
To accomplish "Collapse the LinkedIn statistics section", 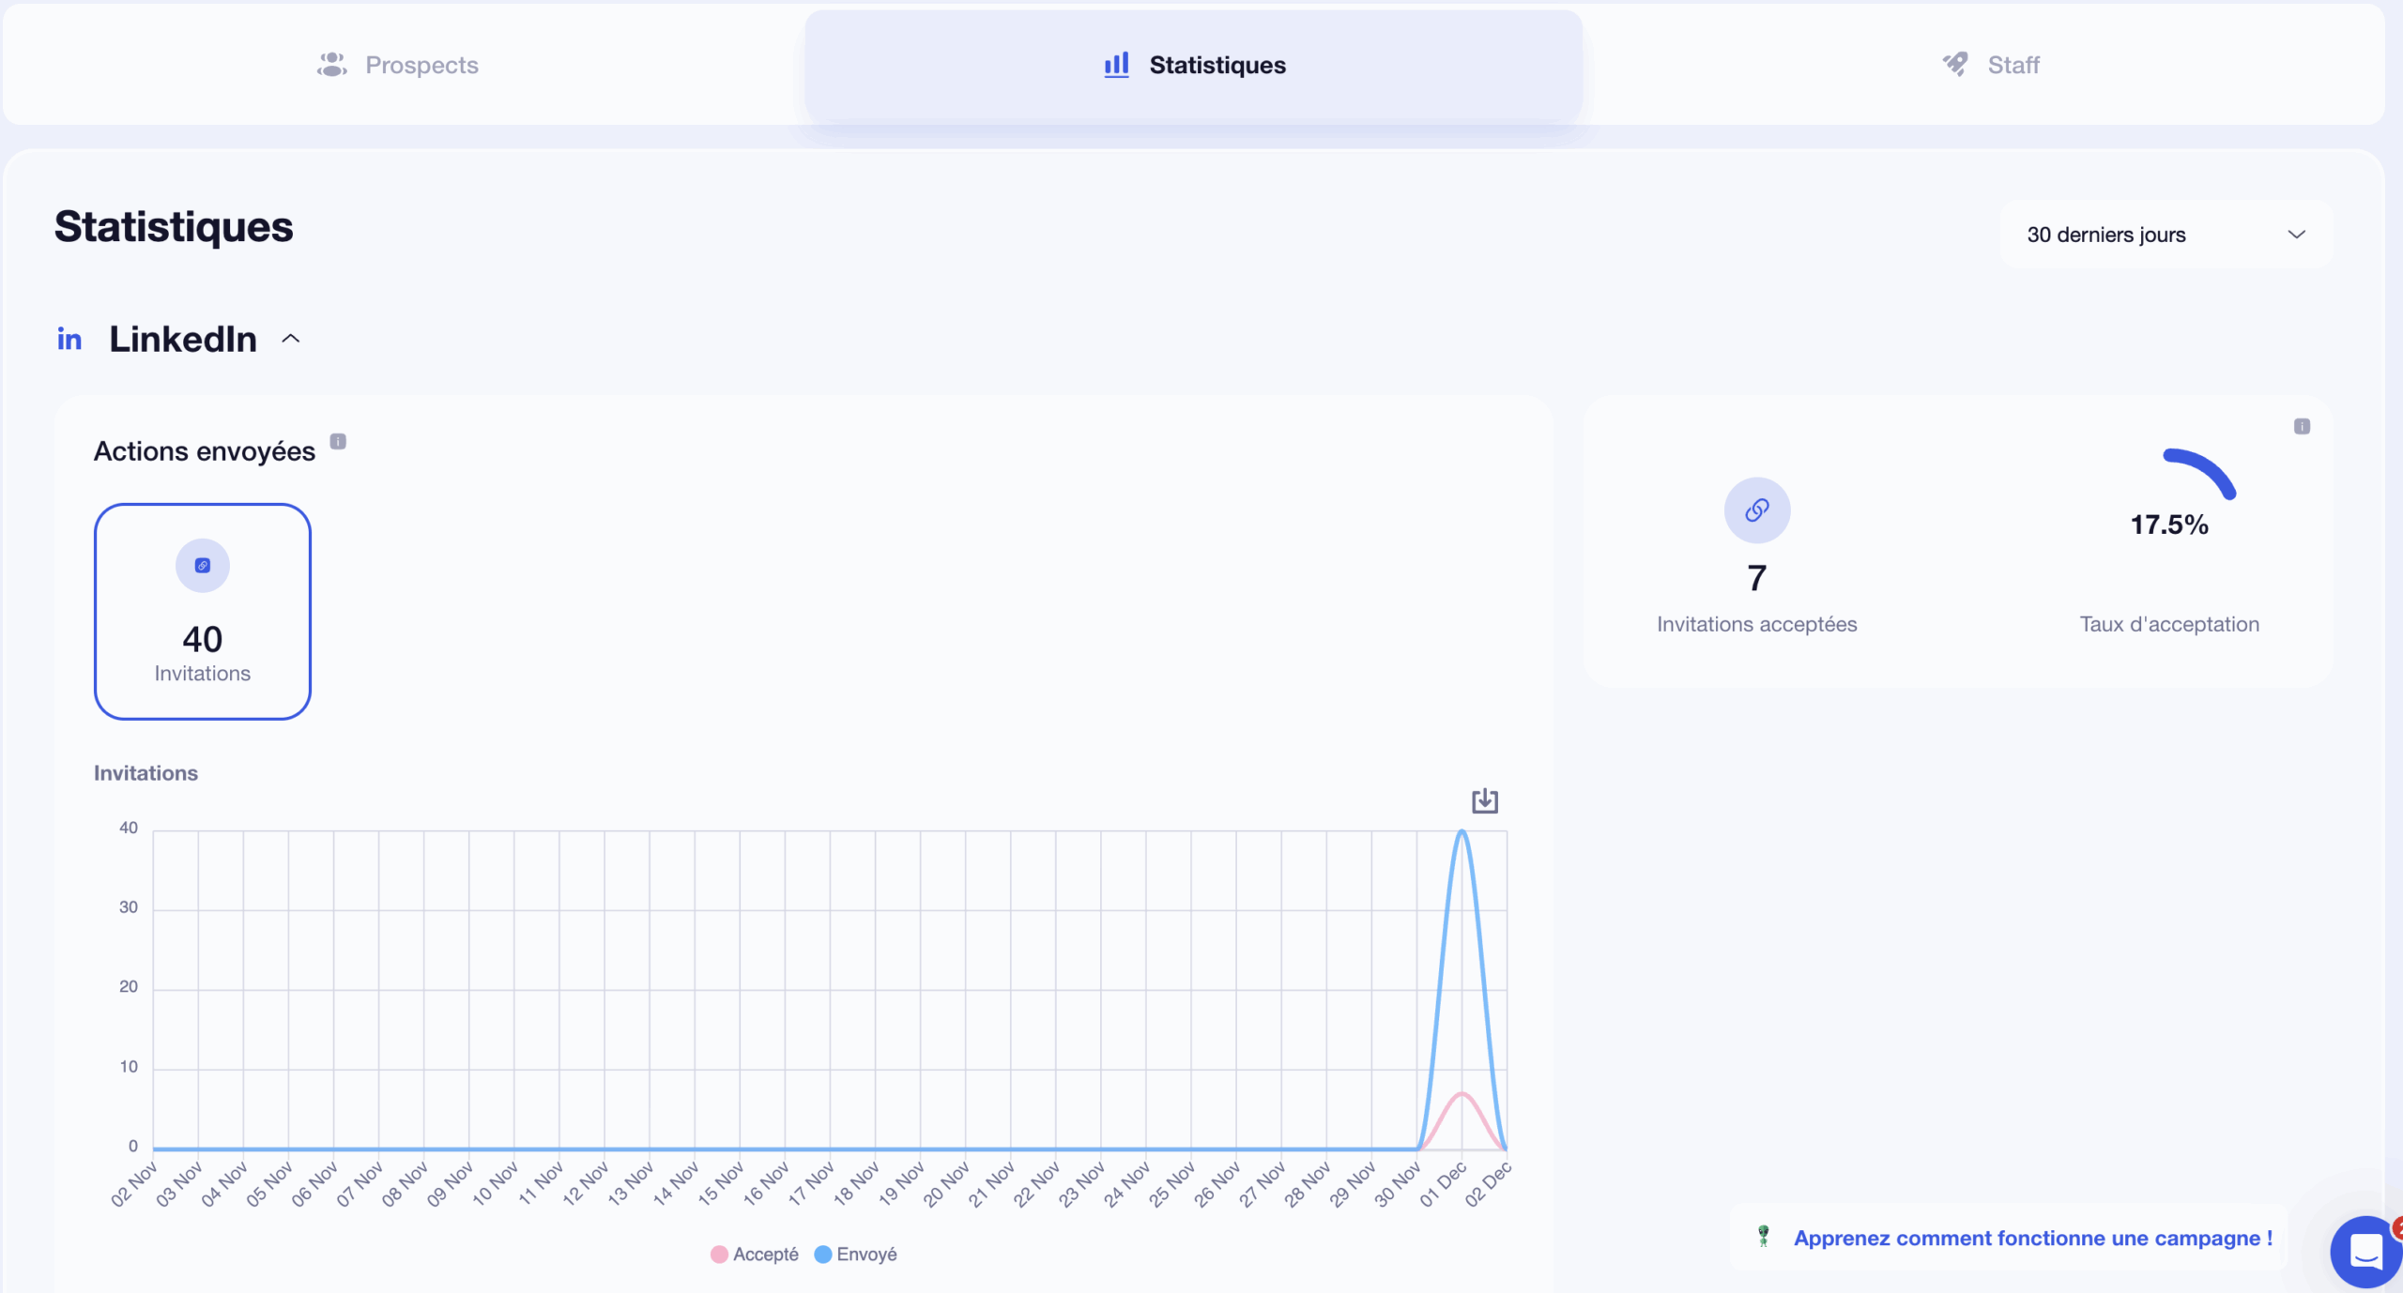I will click(x=290, y=339).
